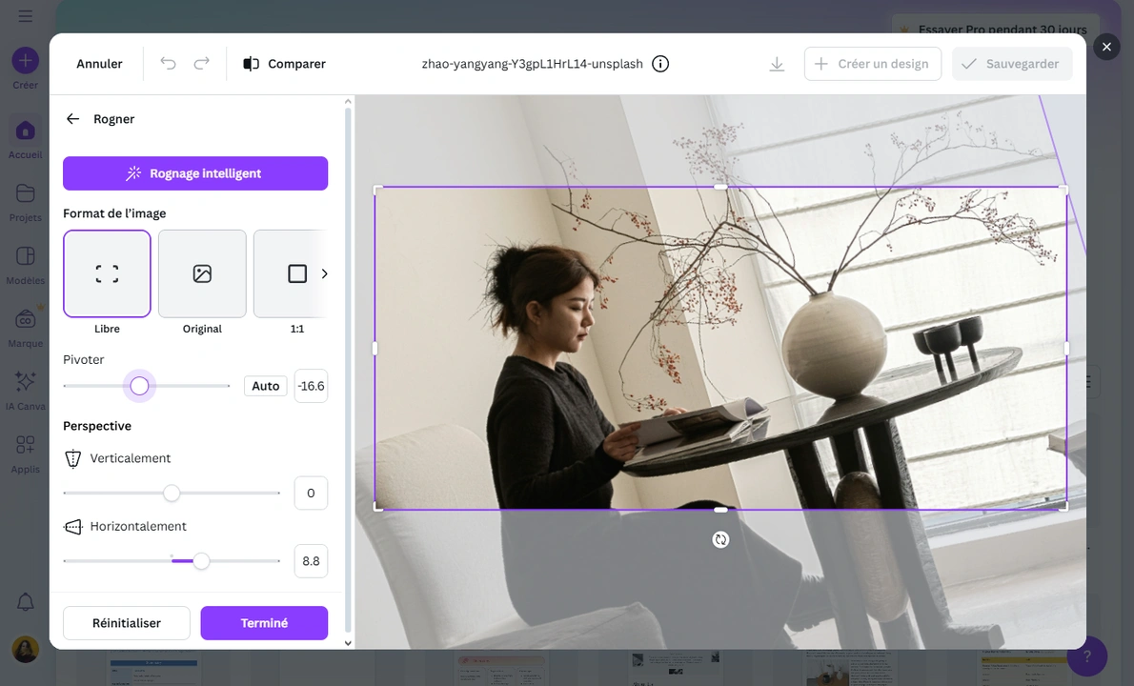Click the rotate handle below the crop frame
The height and width of the screenshot is (686, 1134).
(720, 539)
